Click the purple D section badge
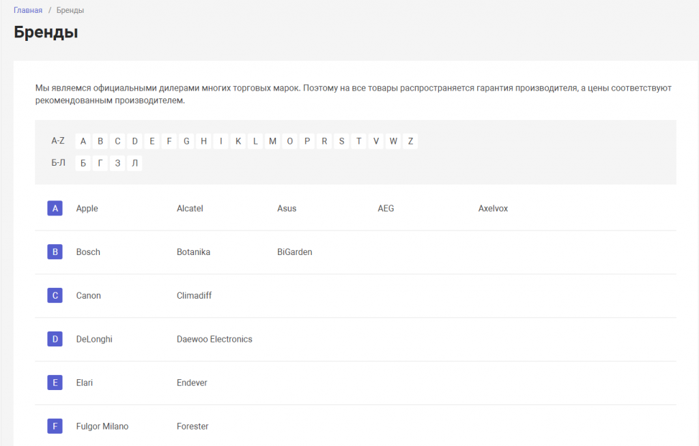The width and height of the screenshot is (699, 446). (55, 339)
